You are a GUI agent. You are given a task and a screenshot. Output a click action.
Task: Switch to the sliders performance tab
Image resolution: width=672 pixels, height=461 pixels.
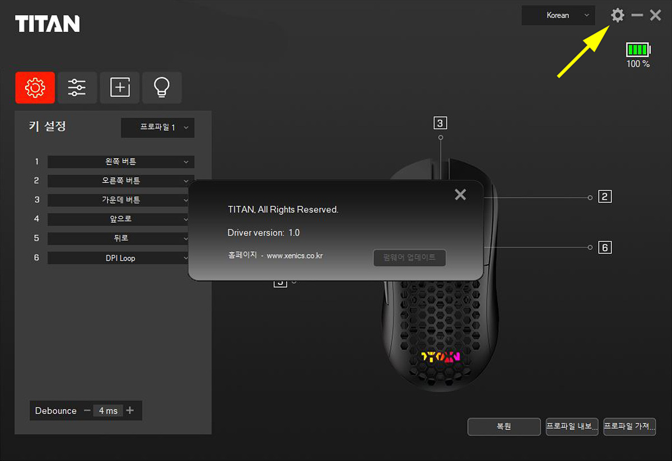point(77,87)
